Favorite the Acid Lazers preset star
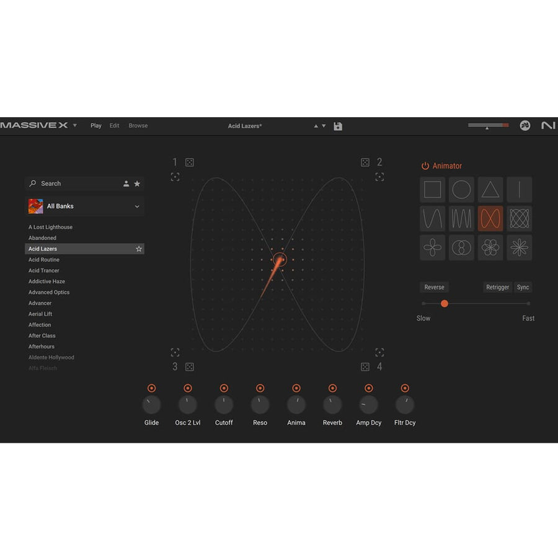This screenshot has height=558, width=558. click(139, 249)
